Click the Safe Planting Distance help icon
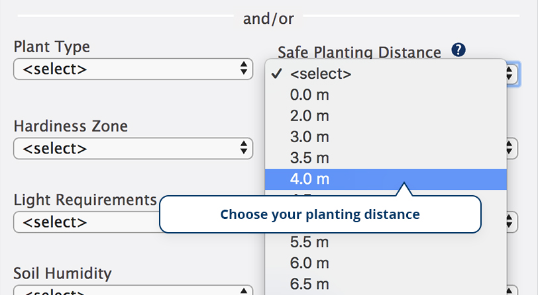Viewport: 538px width, 295px height. click(458, 50)
